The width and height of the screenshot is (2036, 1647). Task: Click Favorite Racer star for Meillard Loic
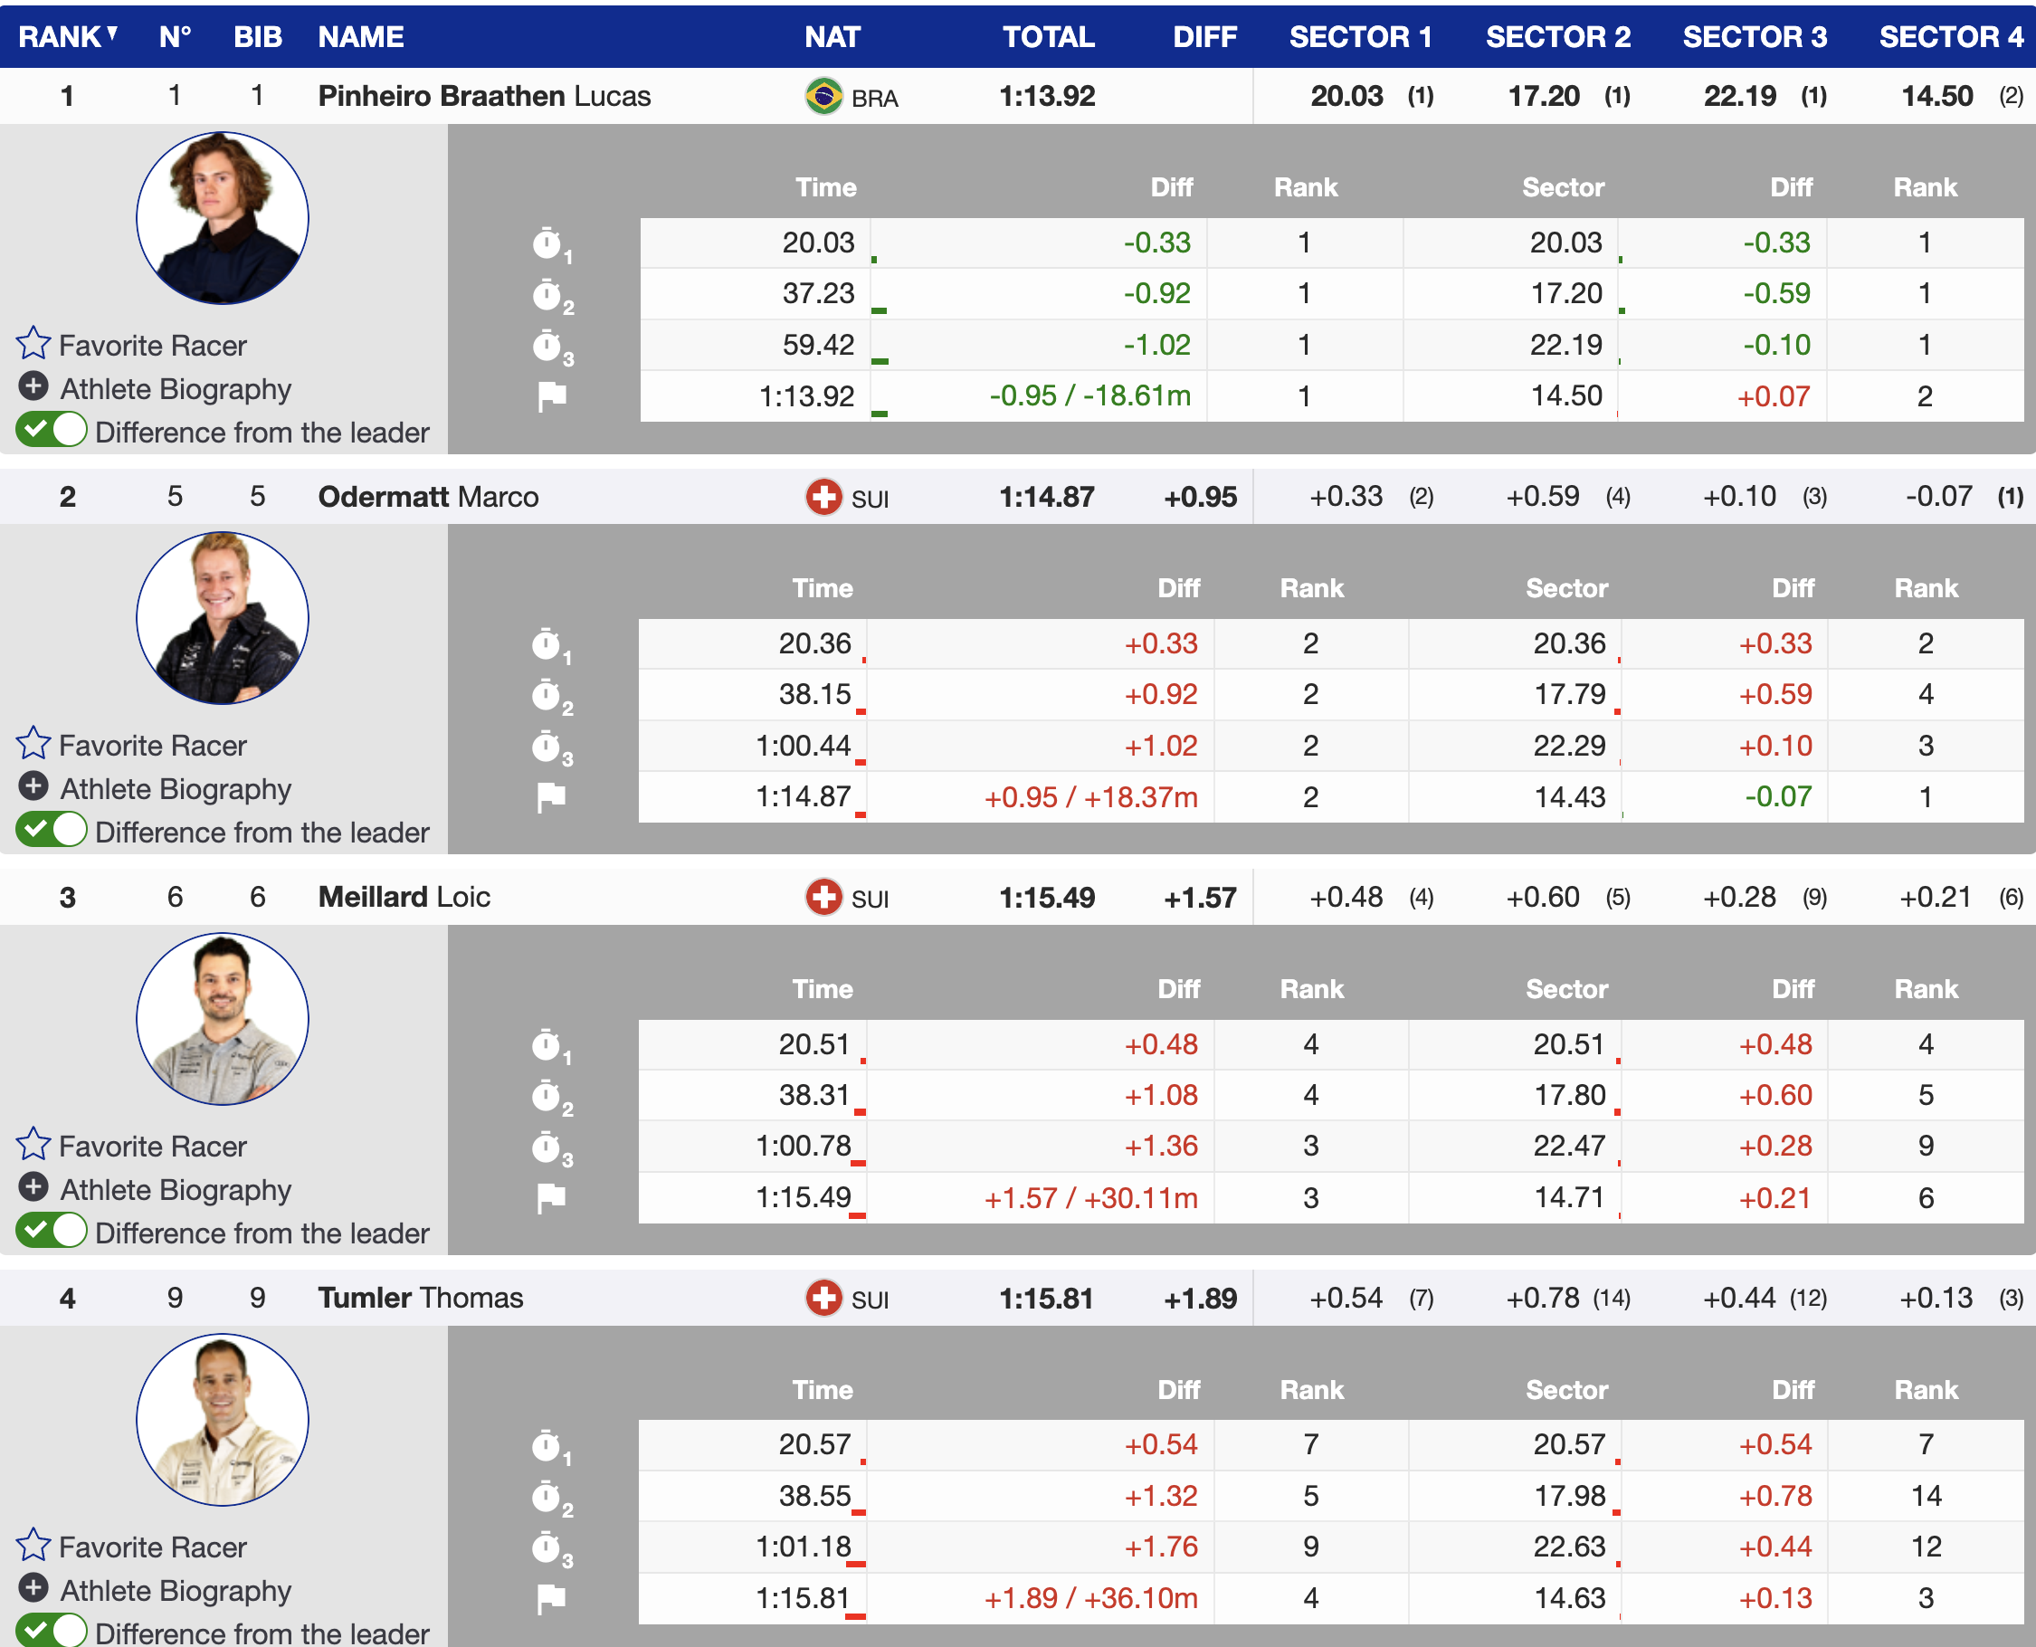pos(33,1144)
